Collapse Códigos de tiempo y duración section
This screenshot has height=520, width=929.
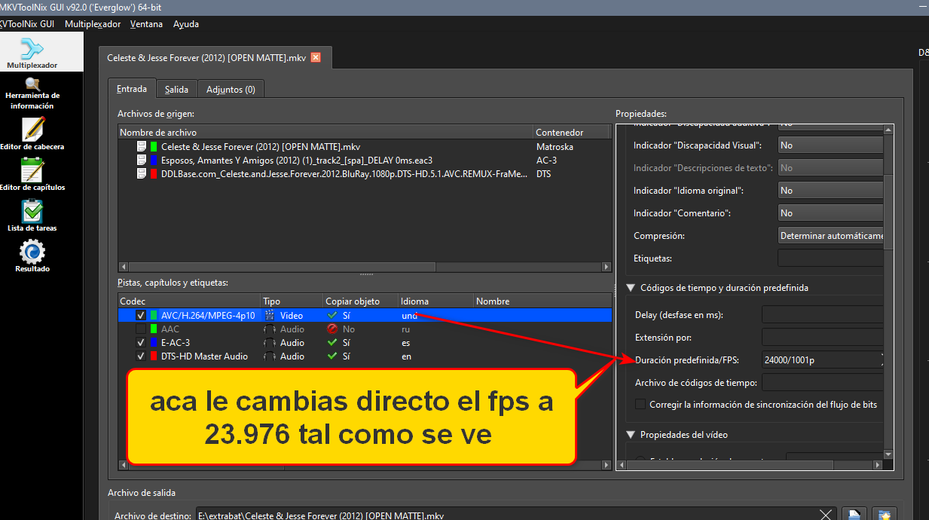pyautogui.click(x=630, y=288)
